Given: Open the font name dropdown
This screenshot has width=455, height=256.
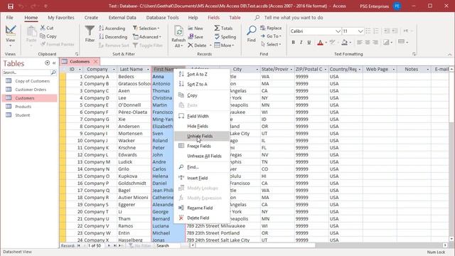Looking at the screenshot, I should 338,31.
